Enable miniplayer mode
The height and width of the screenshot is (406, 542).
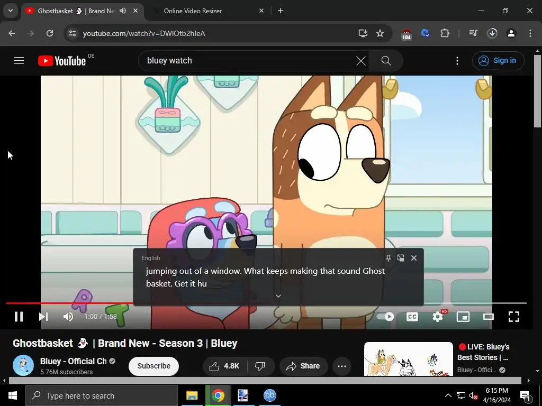click(x=463, y=317)
